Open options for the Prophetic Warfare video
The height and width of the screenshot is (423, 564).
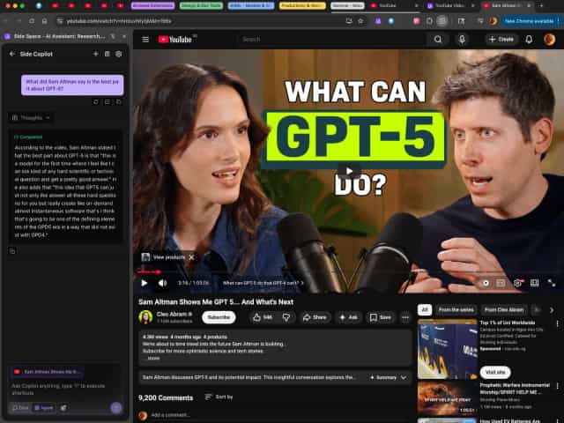tap(557, 386)
